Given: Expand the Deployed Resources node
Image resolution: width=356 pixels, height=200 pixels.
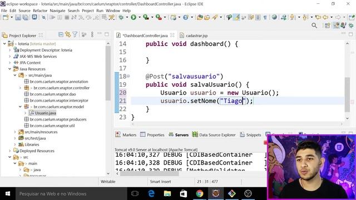Looking at the screenshot, I should tap(10, 151).
